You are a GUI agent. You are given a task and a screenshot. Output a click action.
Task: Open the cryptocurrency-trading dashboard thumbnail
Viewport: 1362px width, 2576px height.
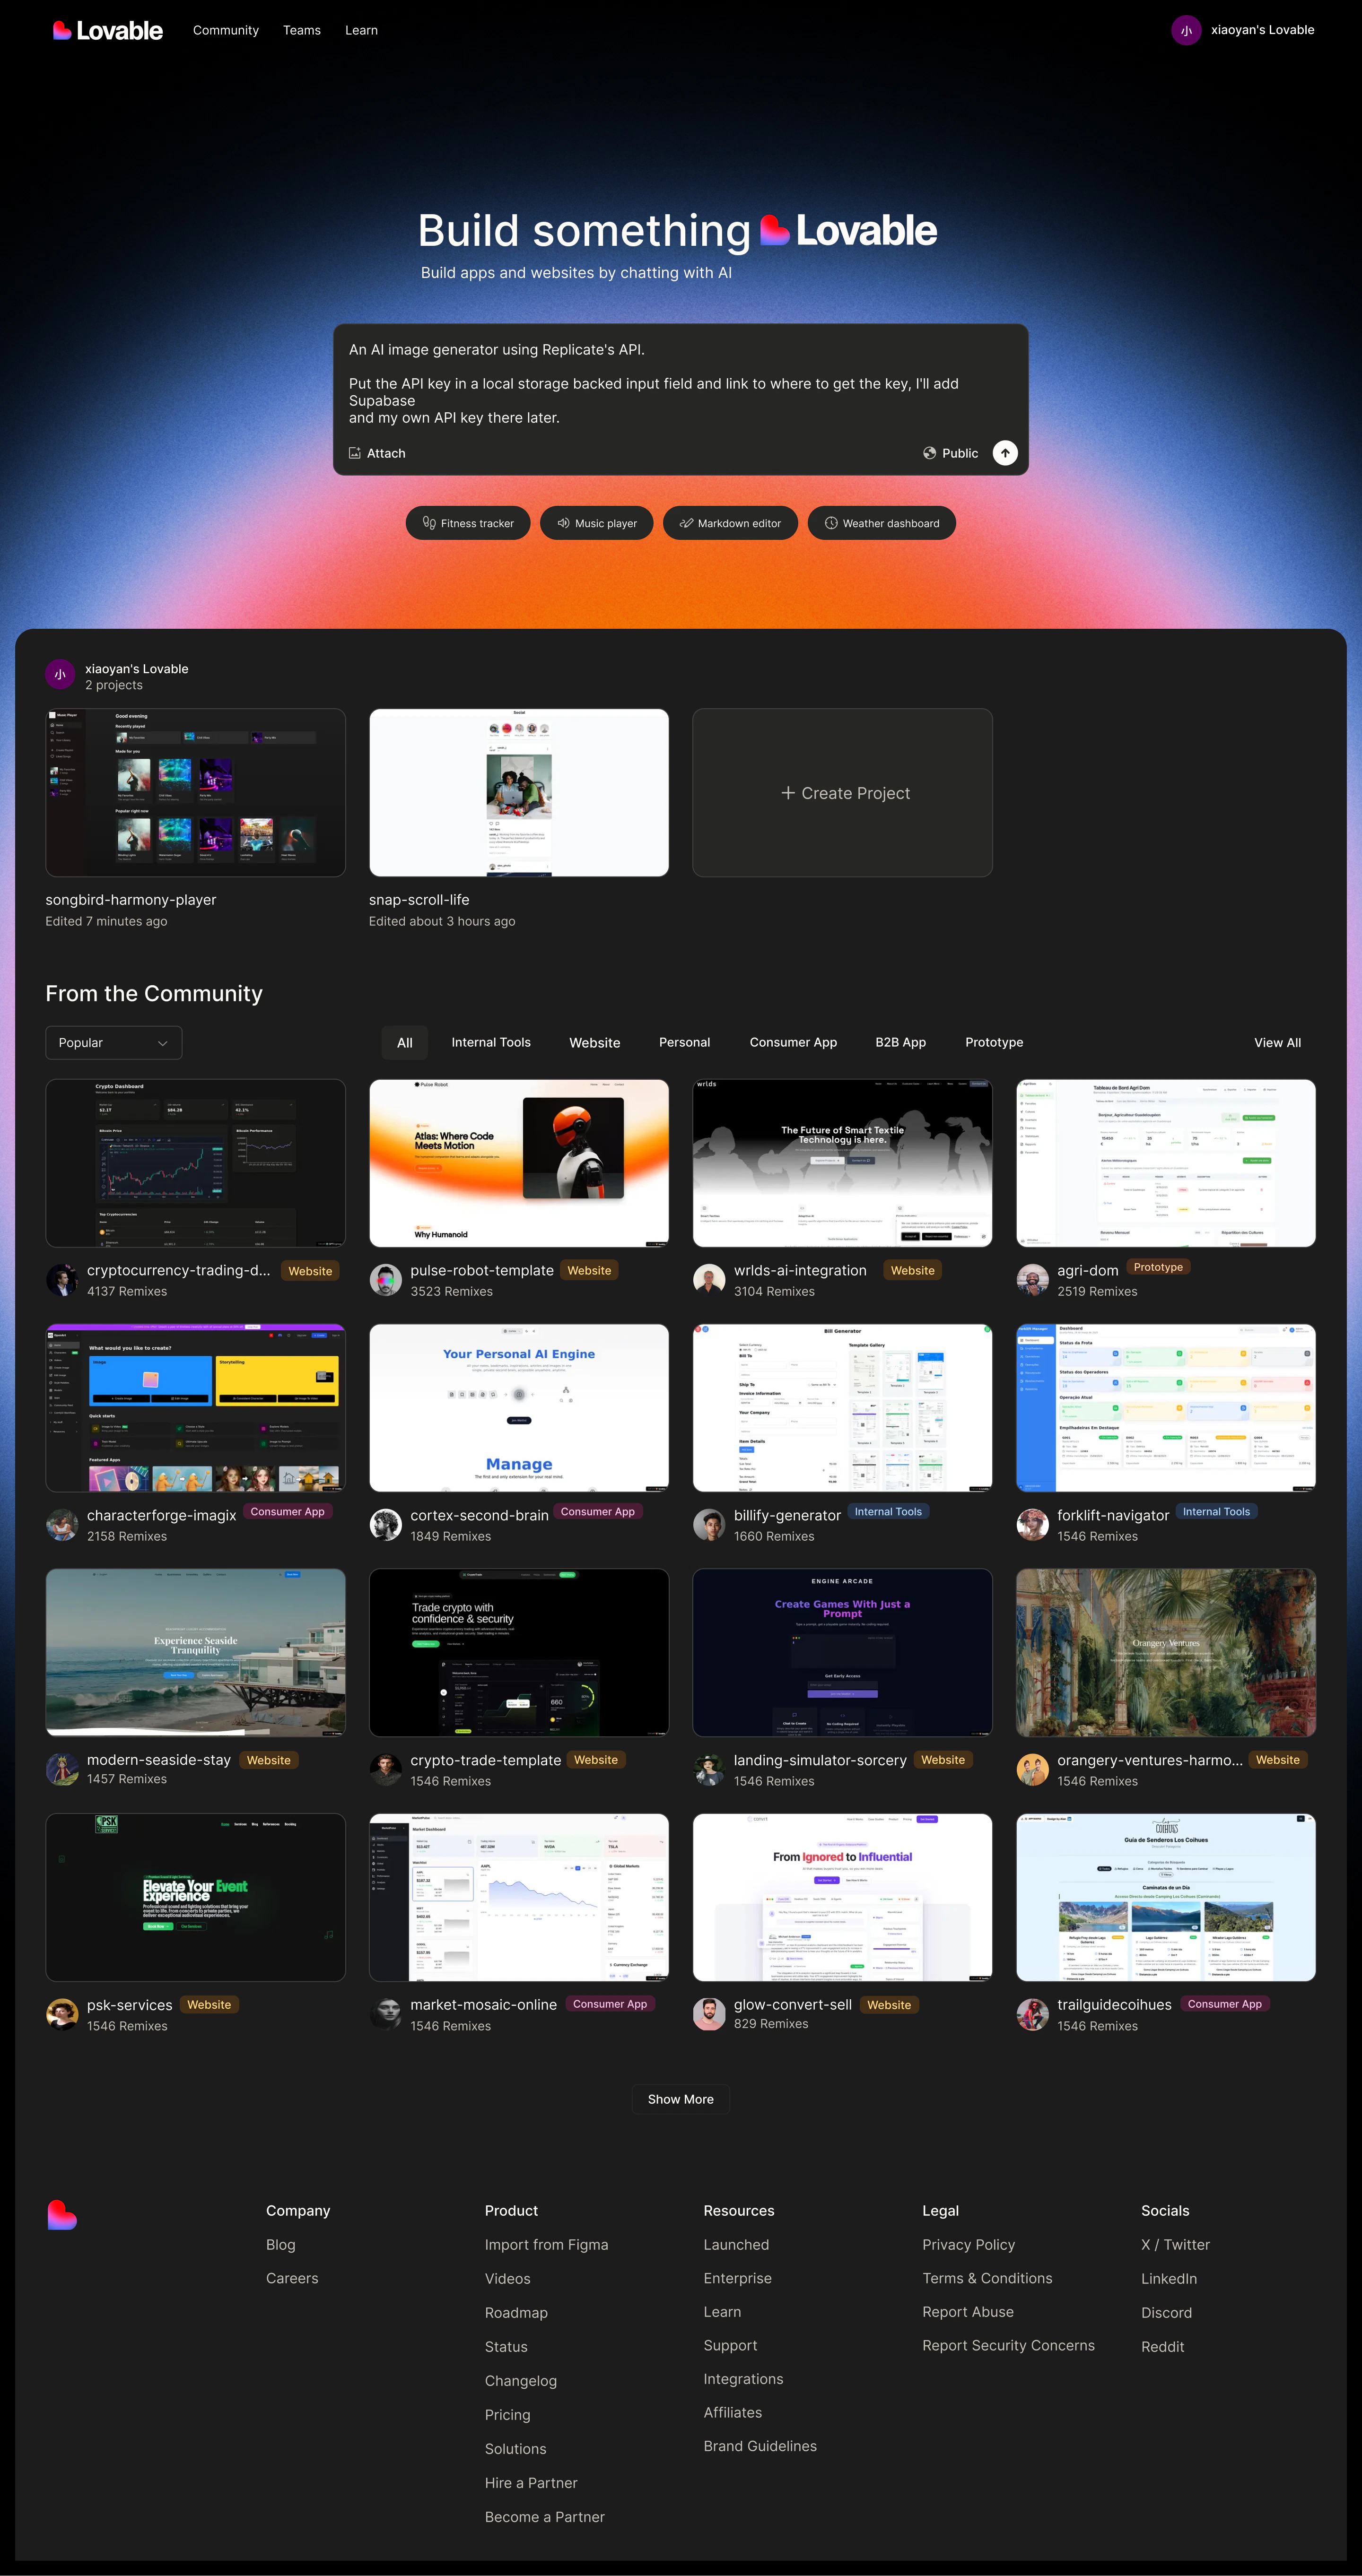195,1163
